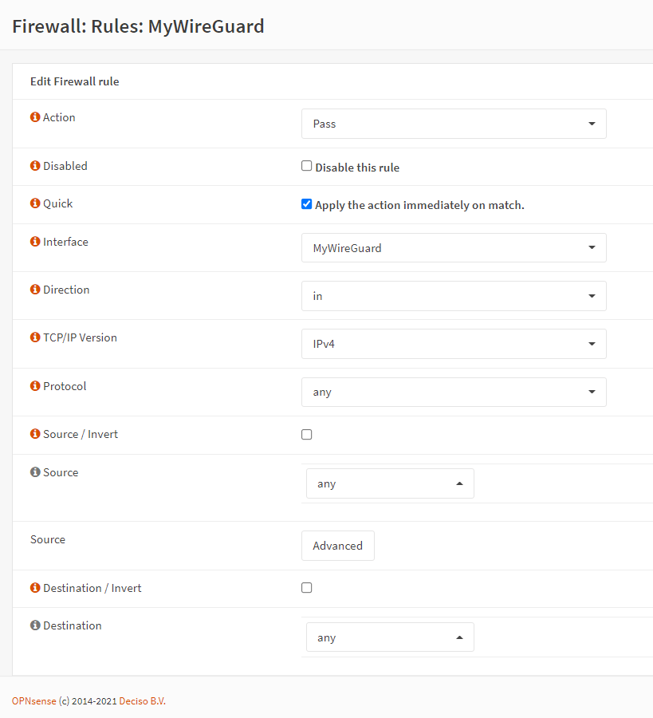This screenshot has height=718, width=653.
Task: Open the Action dropdown showing Pass
Action: click(x=453, y=124)
